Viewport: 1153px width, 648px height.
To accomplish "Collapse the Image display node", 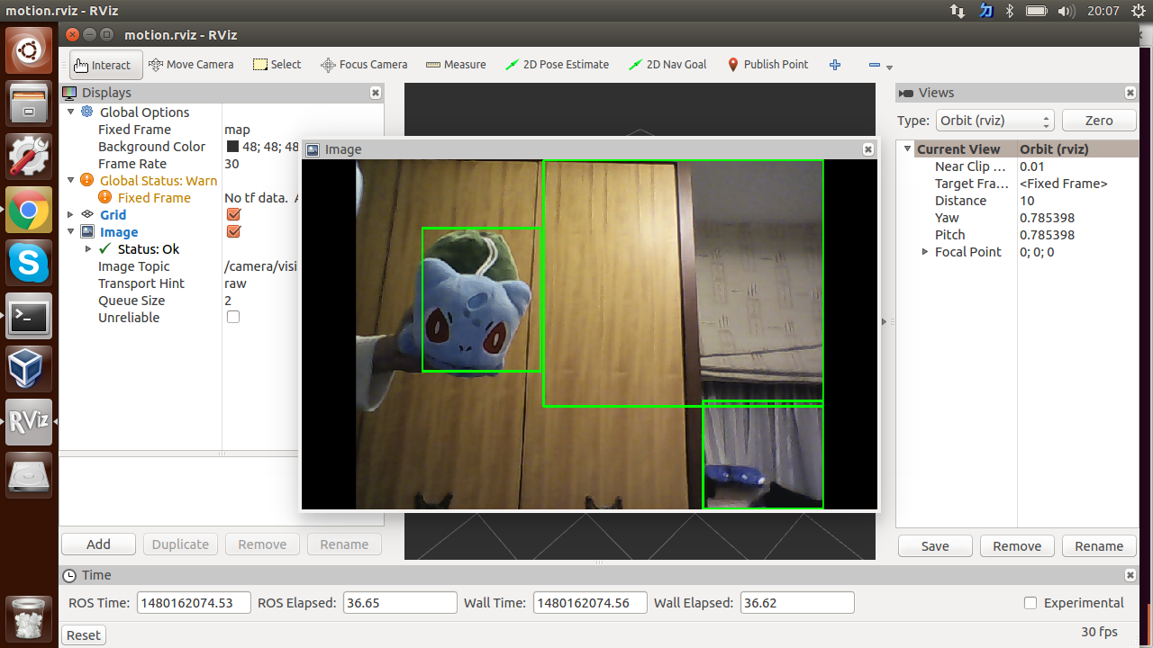I will tap(71, 231).
